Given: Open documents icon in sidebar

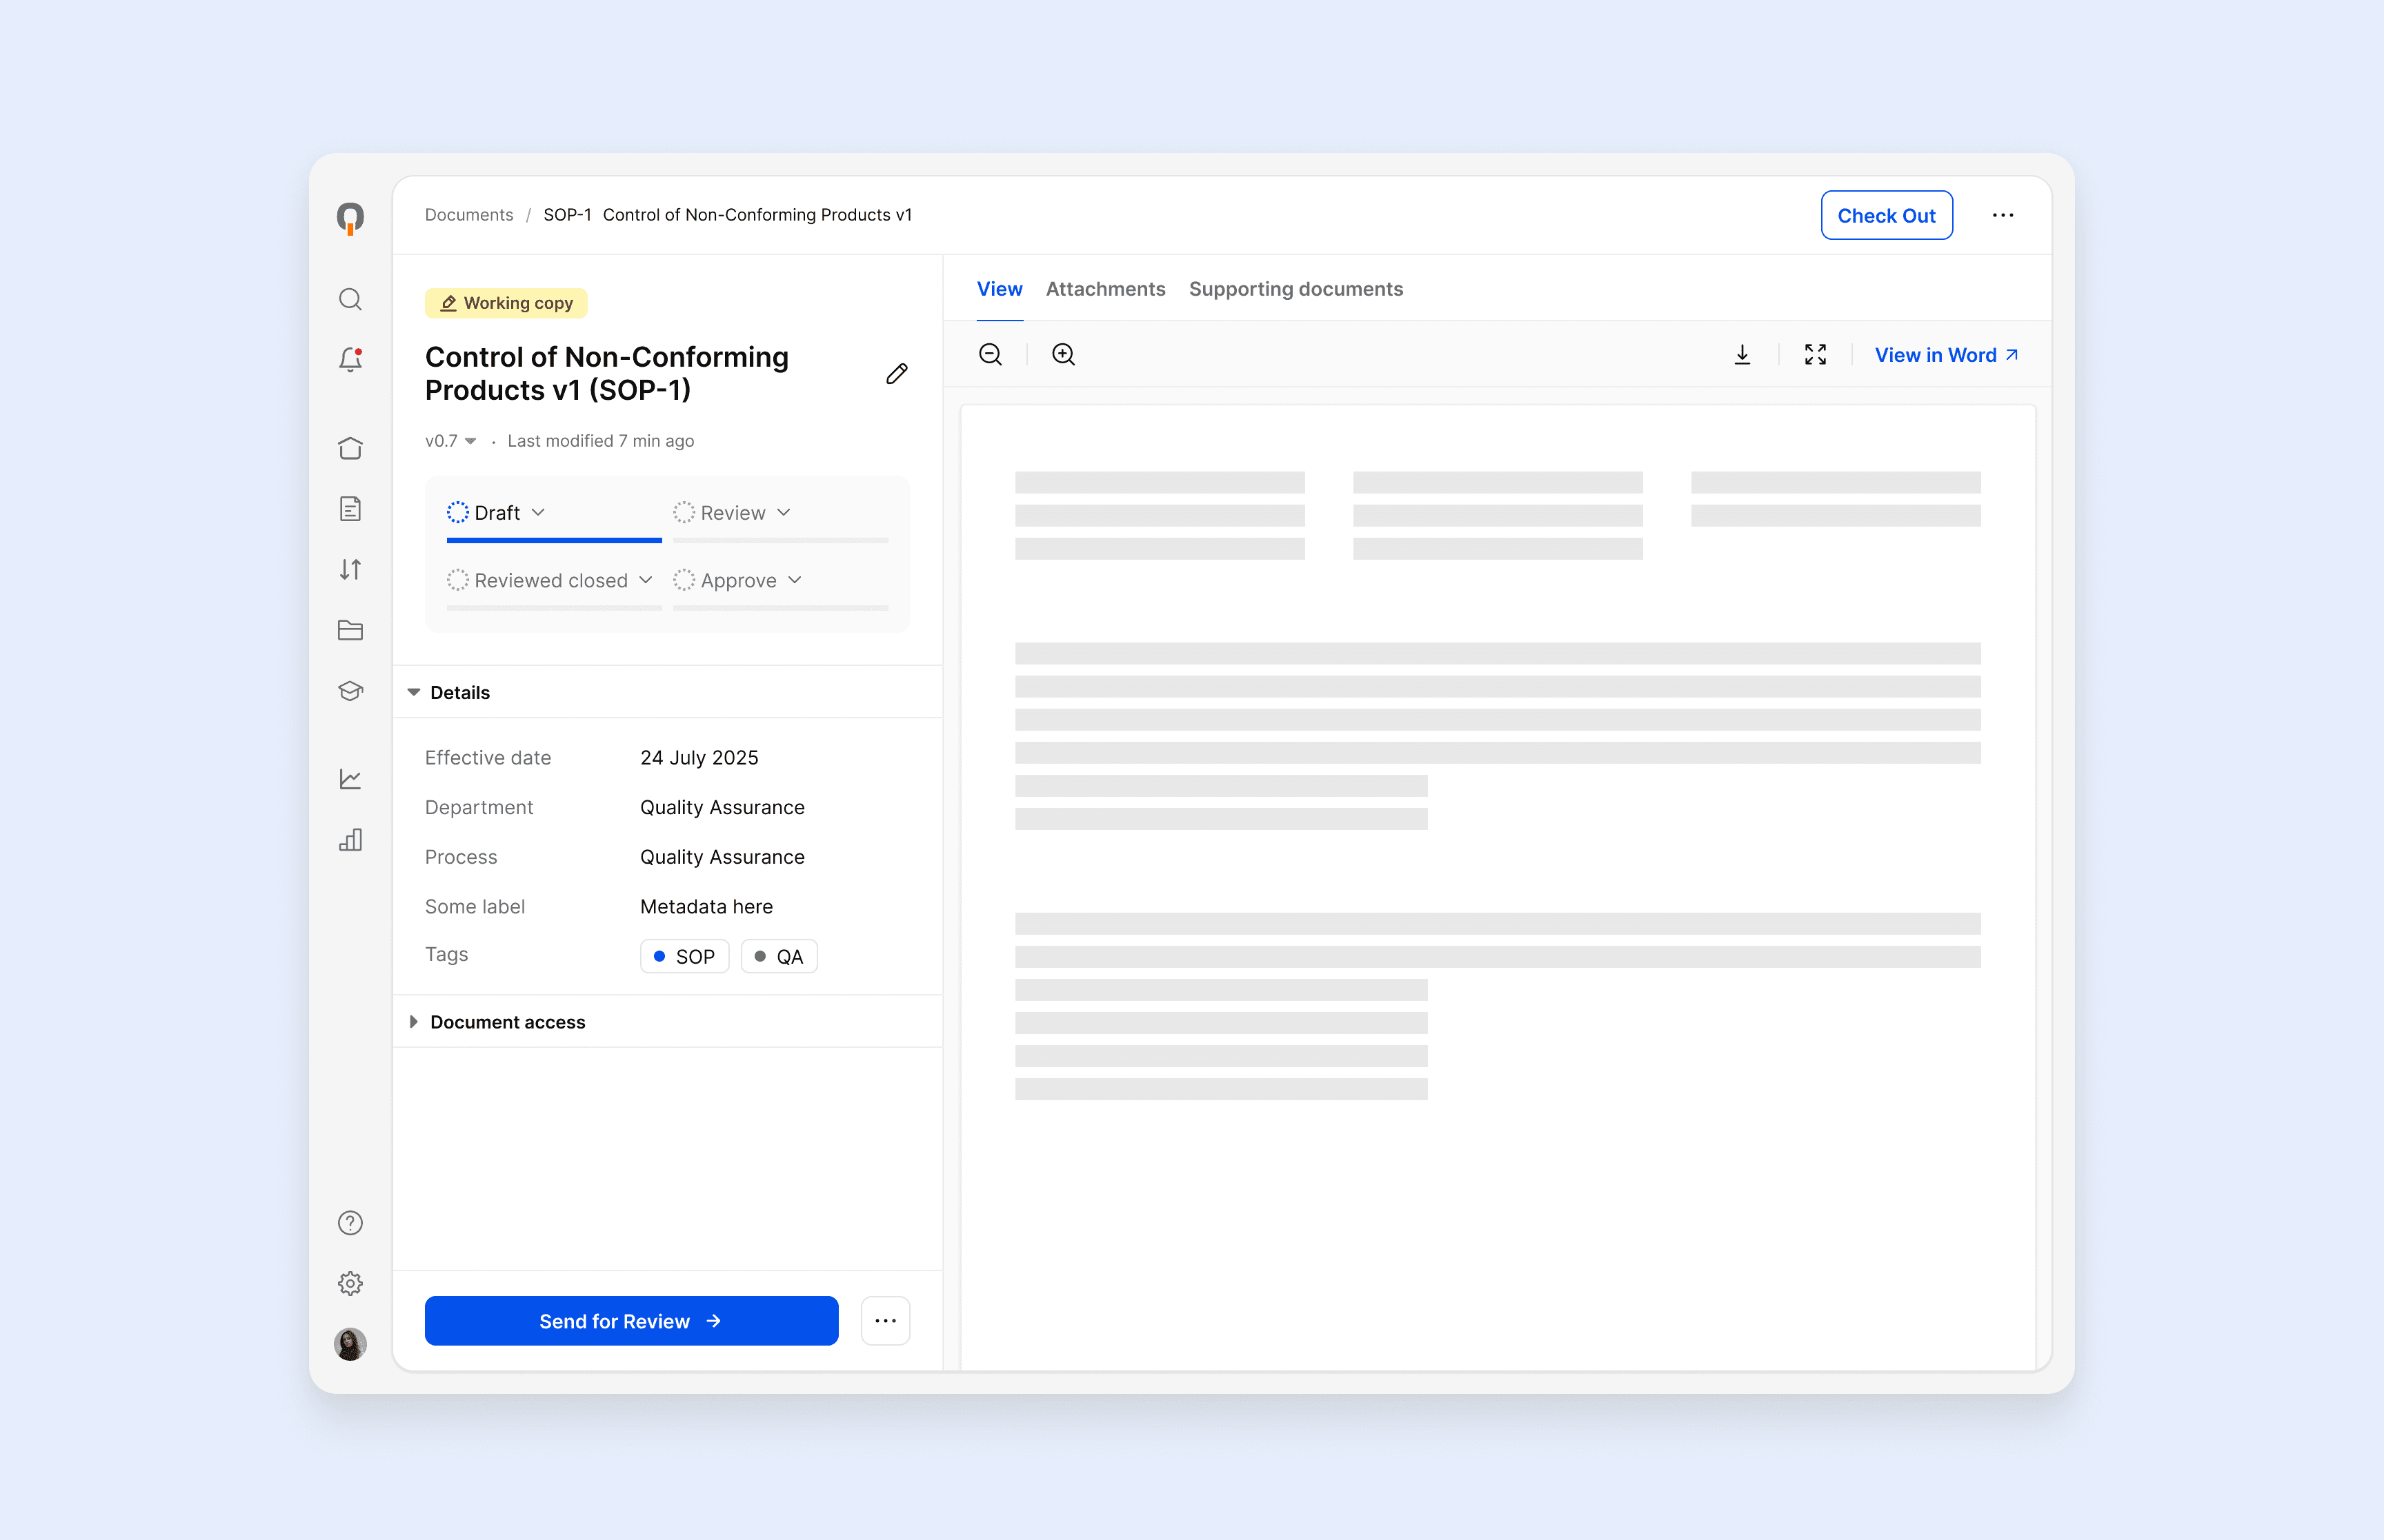Looking at the screenshot, I should click(x=350, y=509).
